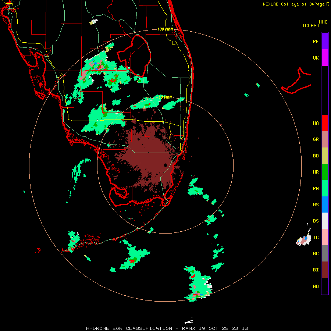Click the 50 NMI range ring label
Viewport: 331px width, 331px height.
pyautogui.click(x=165, y=97)
